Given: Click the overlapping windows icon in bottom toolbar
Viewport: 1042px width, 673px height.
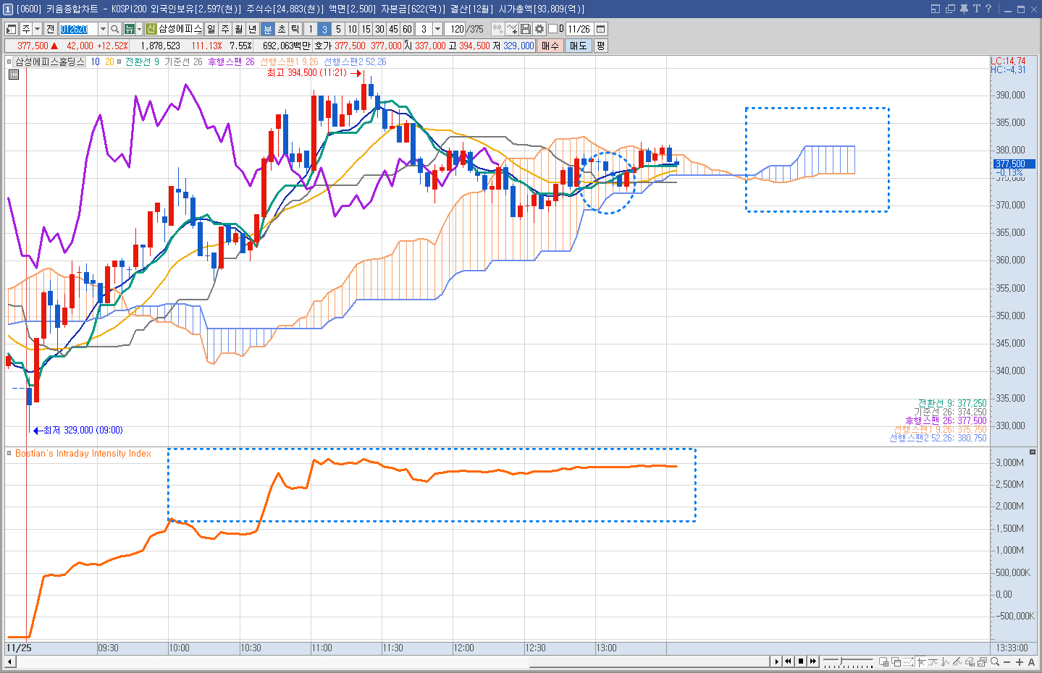Looking at the screenshot, I should [x=896, y=661].
